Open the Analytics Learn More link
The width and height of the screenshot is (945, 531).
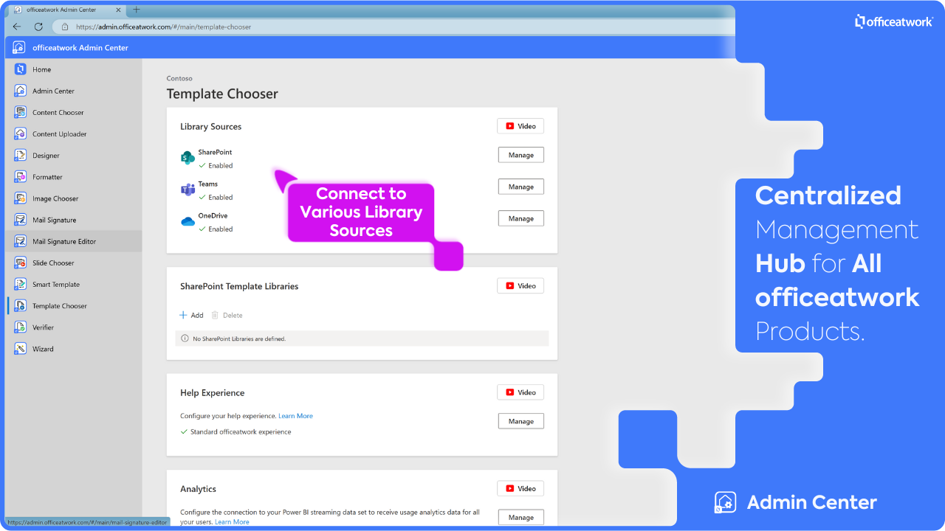[232, 522]
